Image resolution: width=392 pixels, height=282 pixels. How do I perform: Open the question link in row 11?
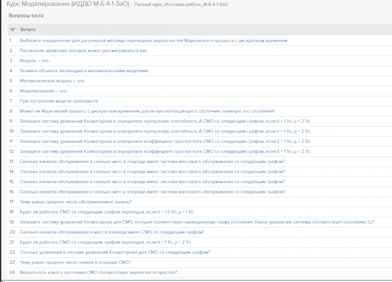(x=165, y=141)
